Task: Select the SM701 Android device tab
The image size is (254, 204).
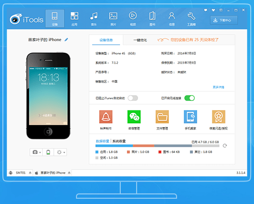Action: click(21, 173)
